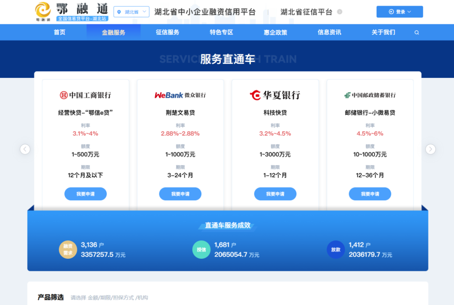Image resolution: width=454 pixels, height=305 pixels.
Task: Go to the 首页 tab
Action: tap(60, 32)
